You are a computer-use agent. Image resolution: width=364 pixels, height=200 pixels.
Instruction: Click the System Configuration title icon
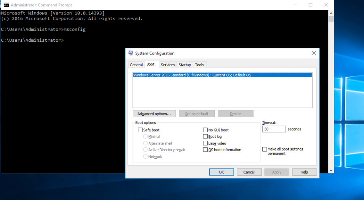point(131,53)
